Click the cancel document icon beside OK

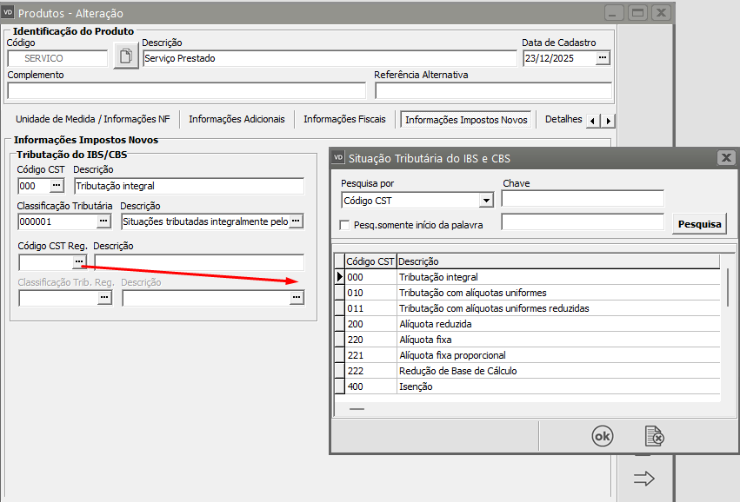tap(654, 436)
